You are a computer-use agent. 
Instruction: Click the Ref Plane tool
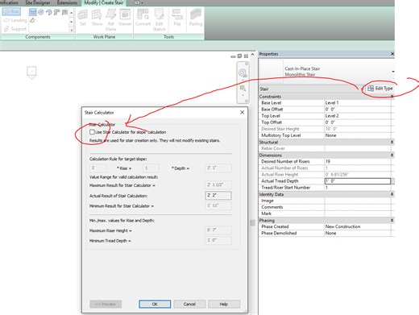110,20
